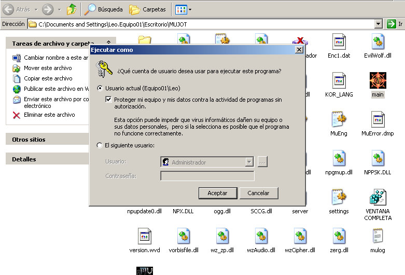Select the MuError.dmp file icon
405x275 pixels.
click(x=378, y=119)
